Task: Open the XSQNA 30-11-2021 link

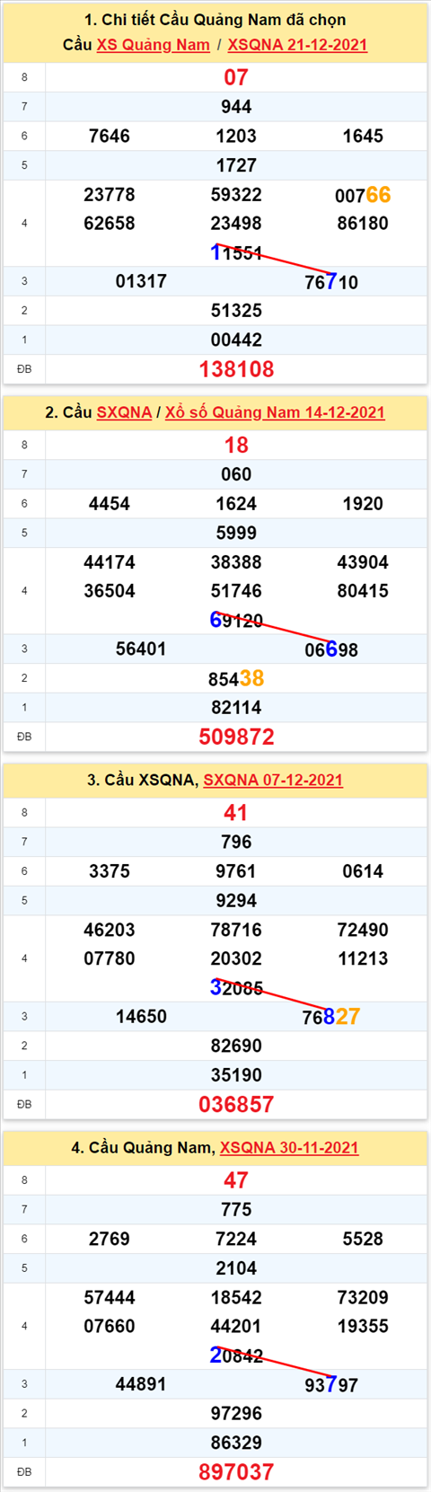Action: (289, 1147)
